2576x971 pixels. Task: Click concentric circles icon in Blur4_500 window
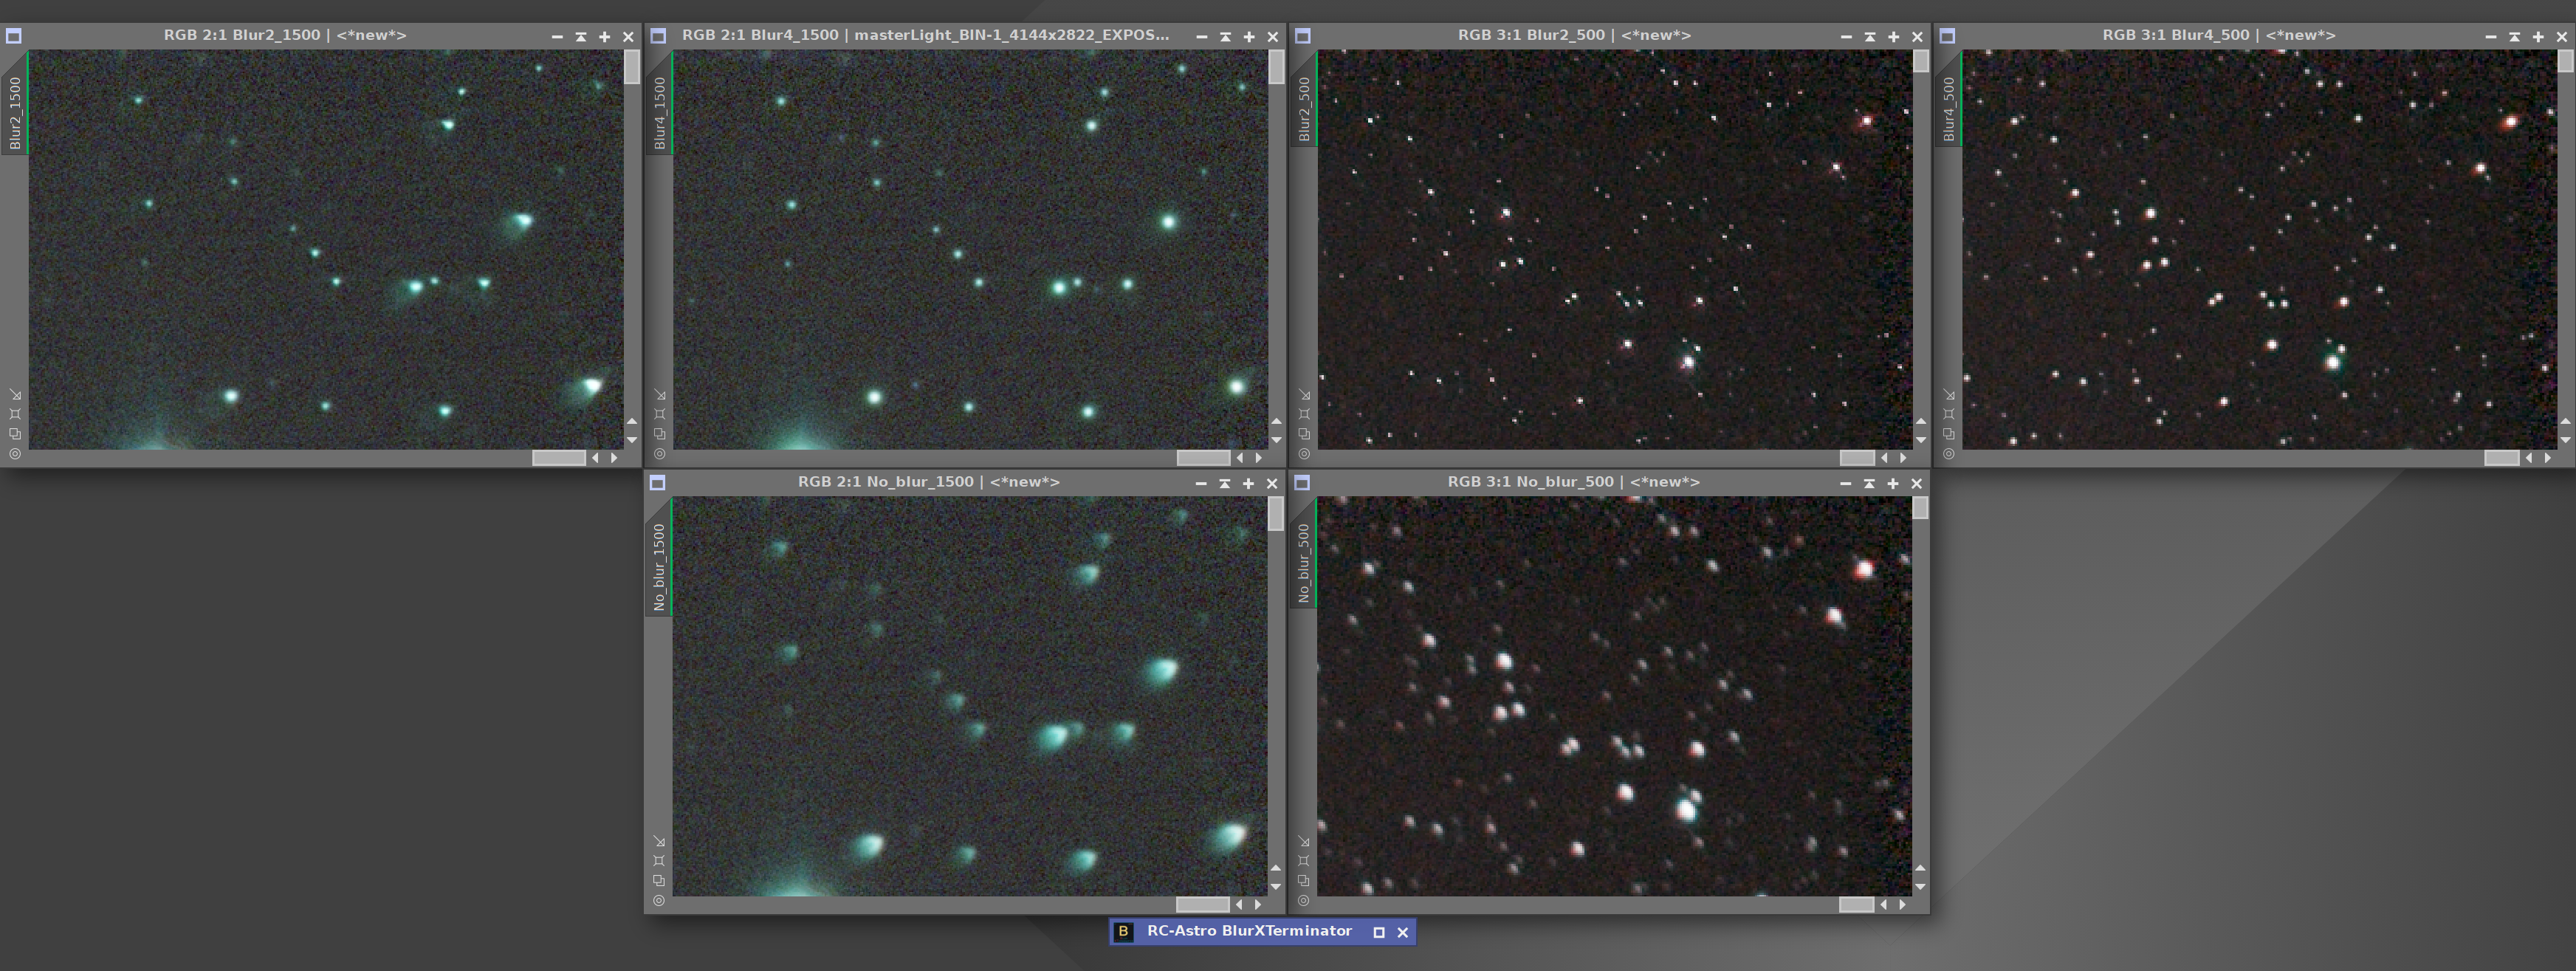pos(1948,454)
